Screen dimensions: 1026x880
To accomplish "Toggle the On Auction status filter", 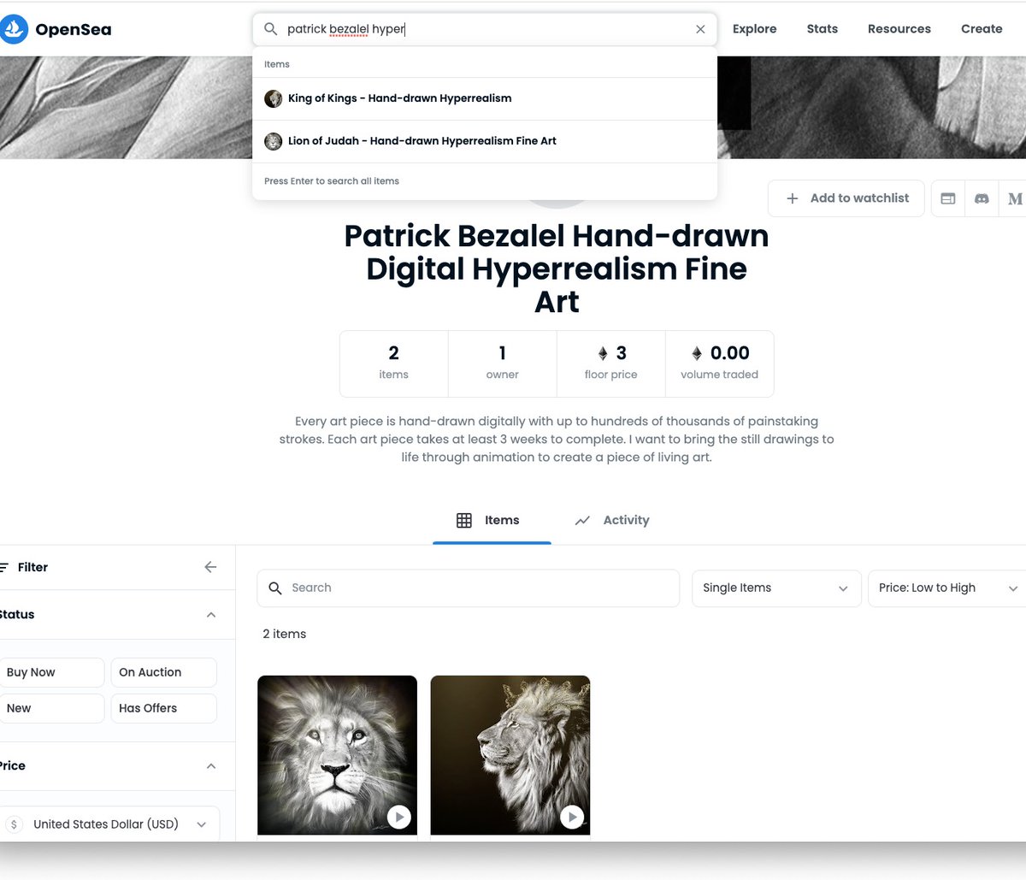I will pos(163,672).
